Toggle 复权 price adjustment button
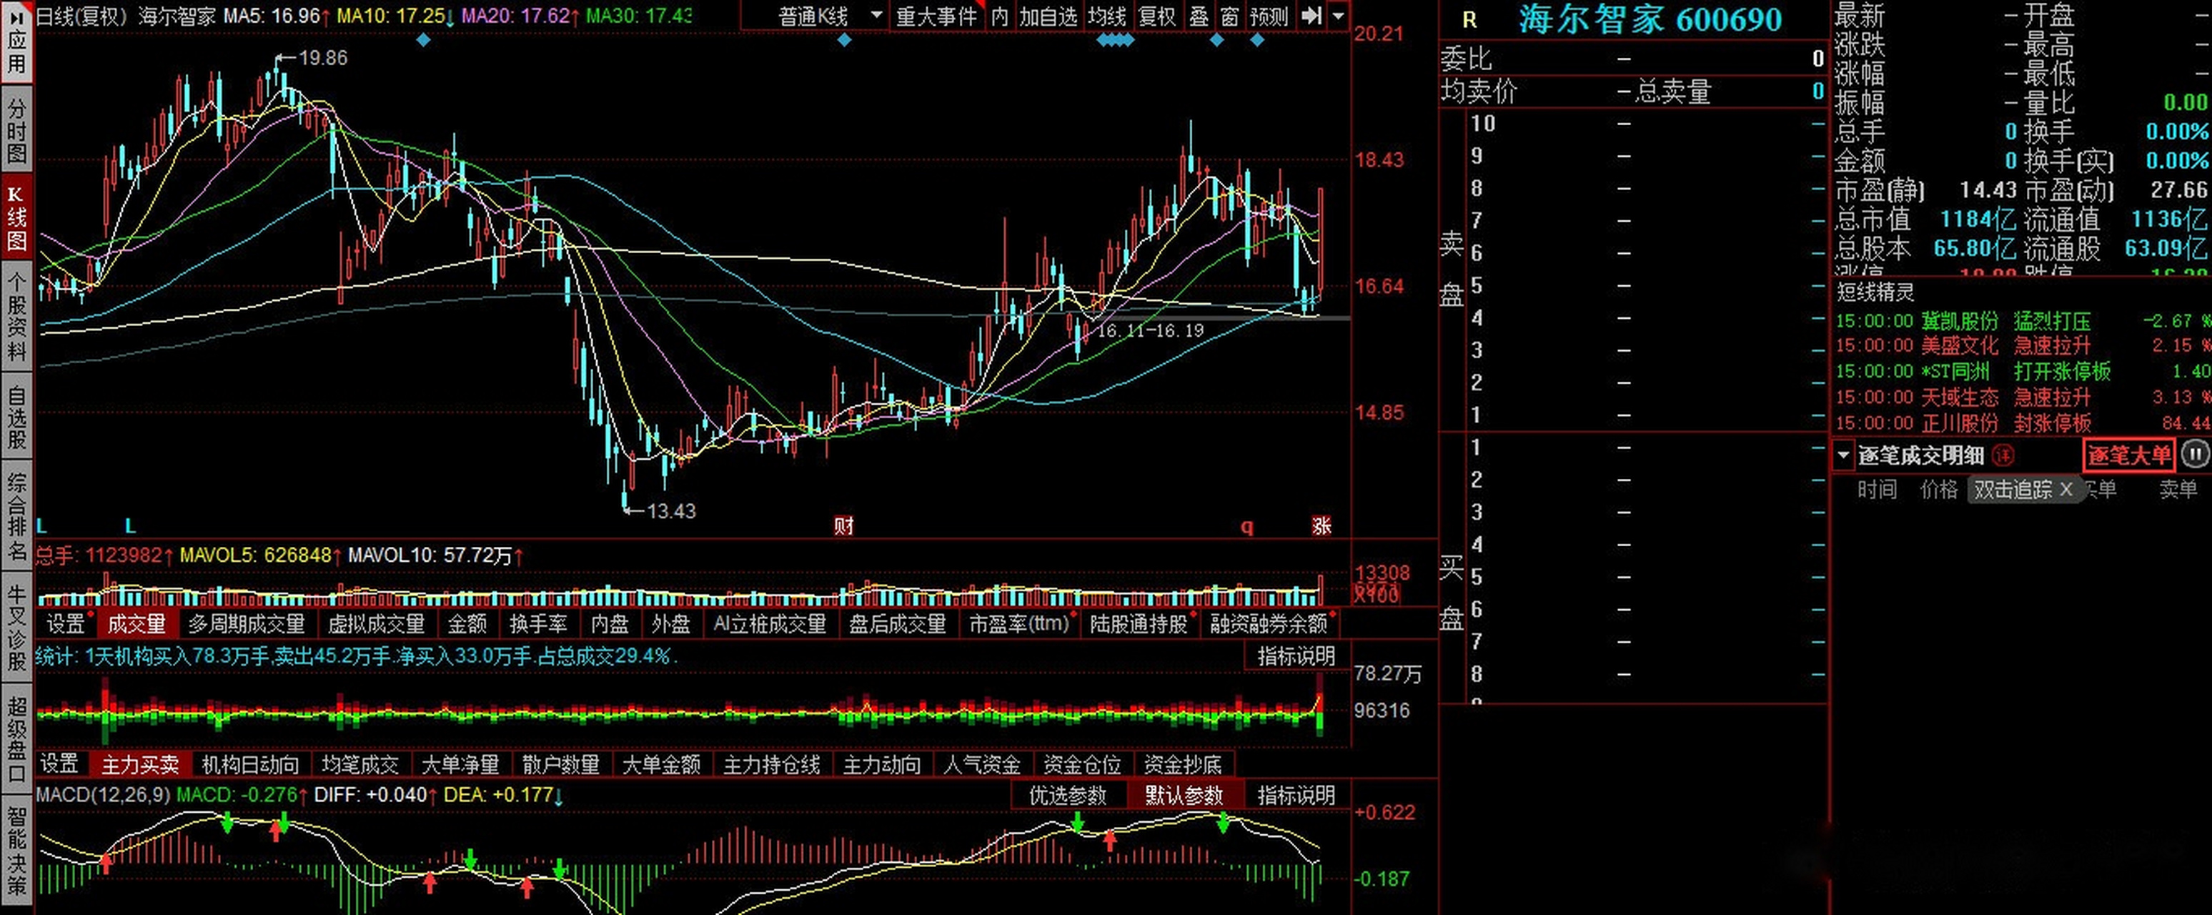2212x915 pixels. point(1156,16)
